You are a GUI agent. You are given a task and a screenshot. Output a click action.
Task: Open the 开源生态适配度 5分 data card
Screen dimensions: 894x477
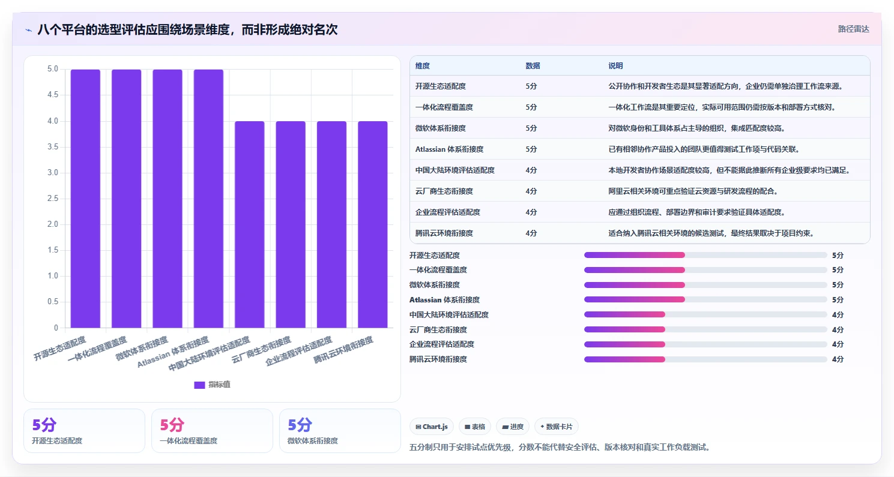tap(84, 431)
